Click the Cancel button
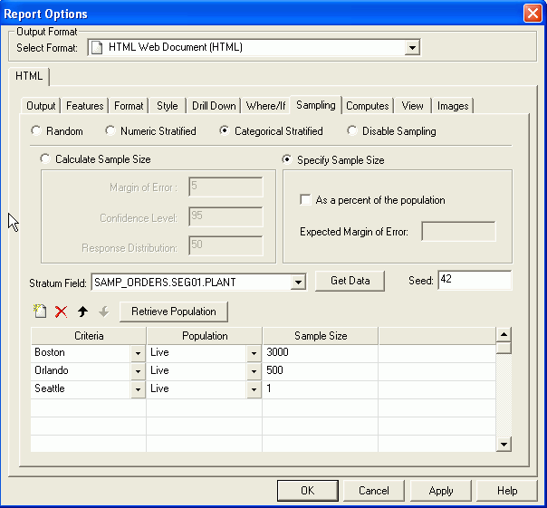The image size is (547, 508). [374, 490]
